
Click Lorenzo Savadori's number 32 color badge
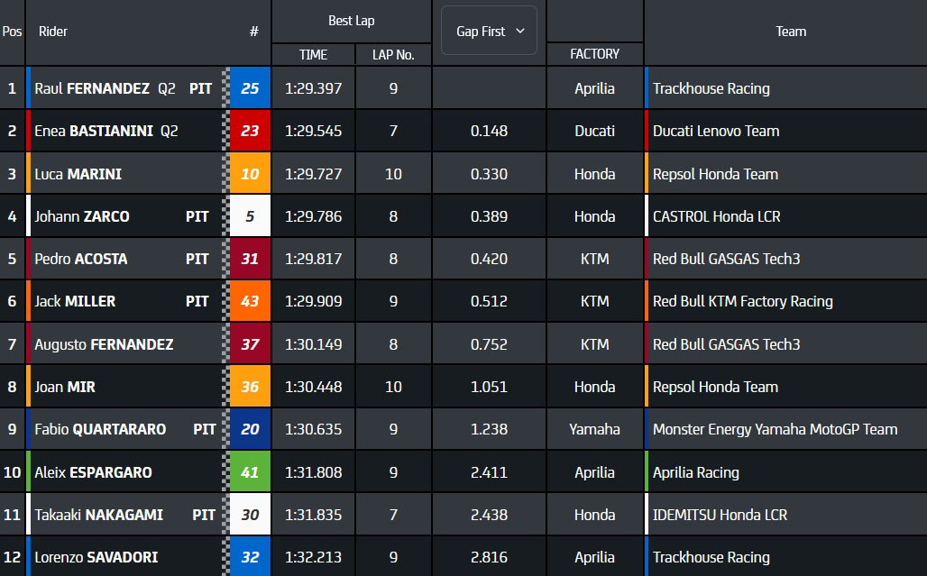(x=250, y=557)
